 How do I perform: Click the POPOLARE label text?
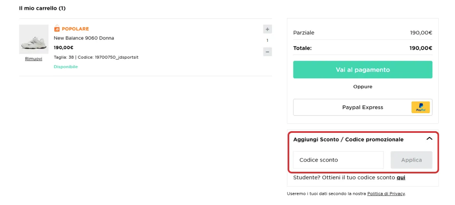tap(75, 29)
